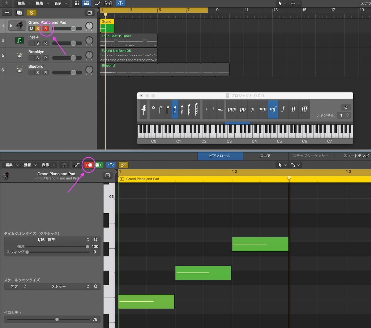Select pp velocity in step input keyboard
The height and width of the screenshot is (328, 371).
pyautogui.click(x=243, y=109)
